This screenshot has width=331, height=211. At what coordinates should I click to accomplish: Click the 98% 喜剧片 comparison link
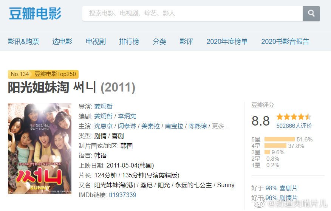click(x=282, y=188)
